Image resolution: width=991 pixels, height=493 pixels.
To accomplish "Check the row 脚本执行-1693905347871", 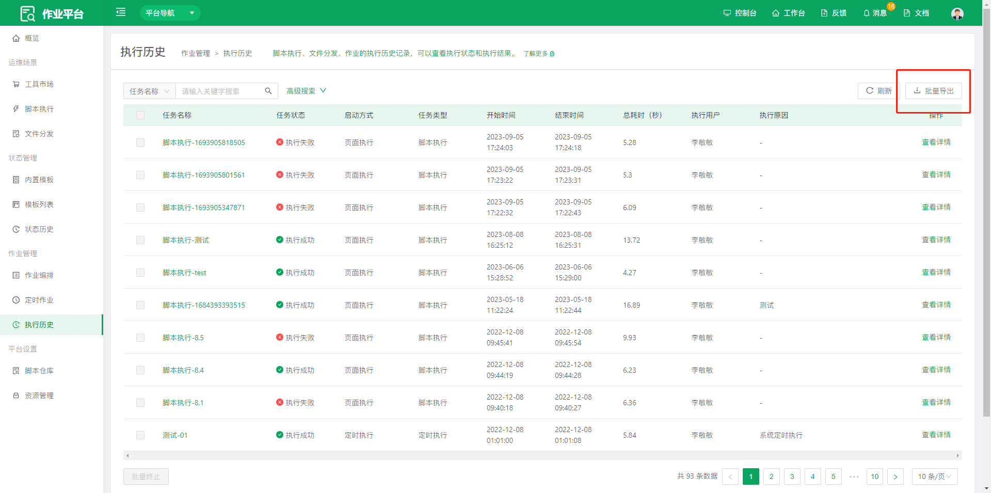I will click(x=140, y=208).
